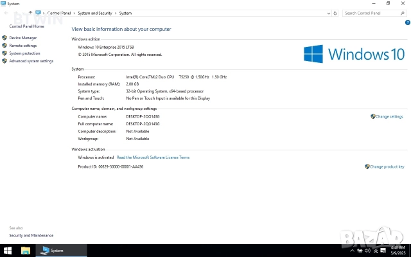Go back using the Back arrow
Viewport: 411px width, 257px height.
(x=6, y=13)
